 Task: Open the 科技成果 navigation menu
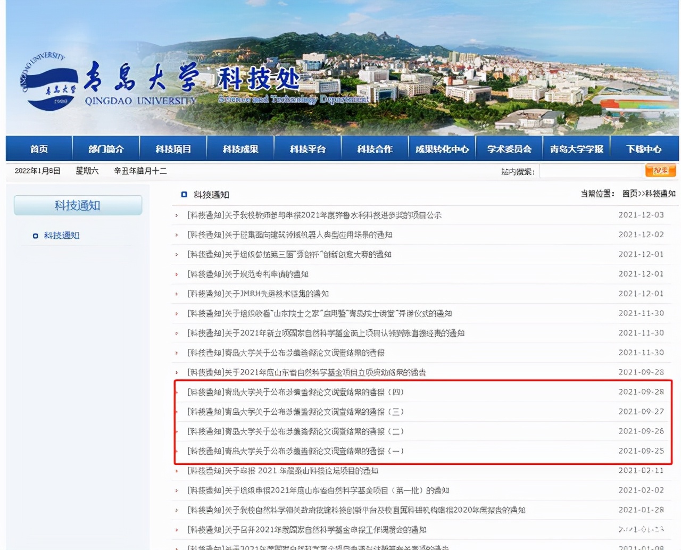[240, 148]
